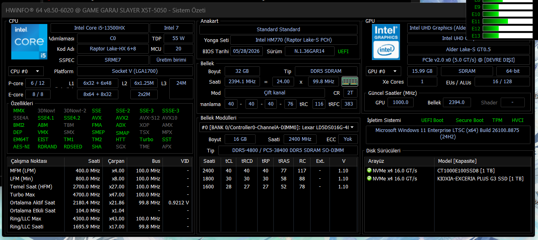
Task: Click the Raptor Lake-HX 6+8 codename field
Action: tap(113, 49)
